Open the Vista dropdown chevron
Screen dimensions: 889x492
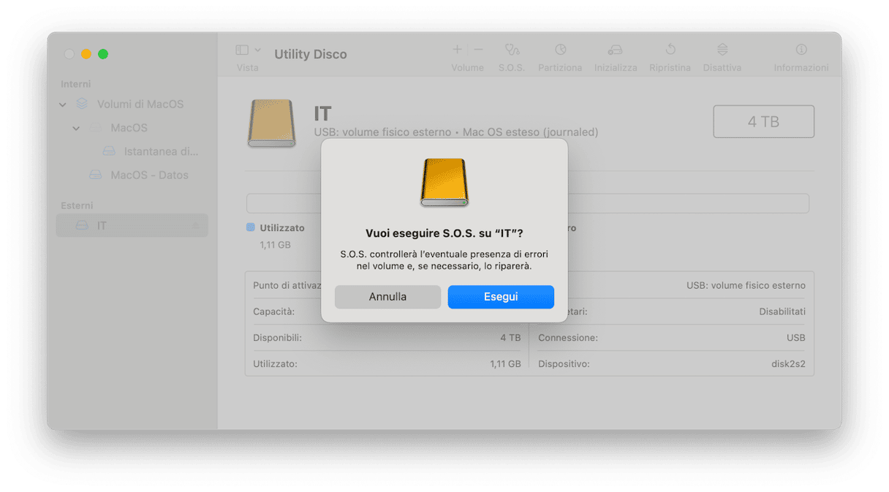click(257, 50)
